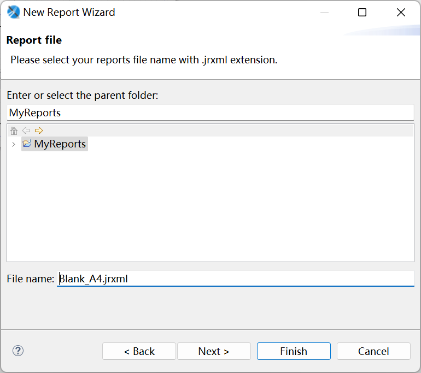
Task: Maximize the New Report Wizard window
Action: coord(362,13)
